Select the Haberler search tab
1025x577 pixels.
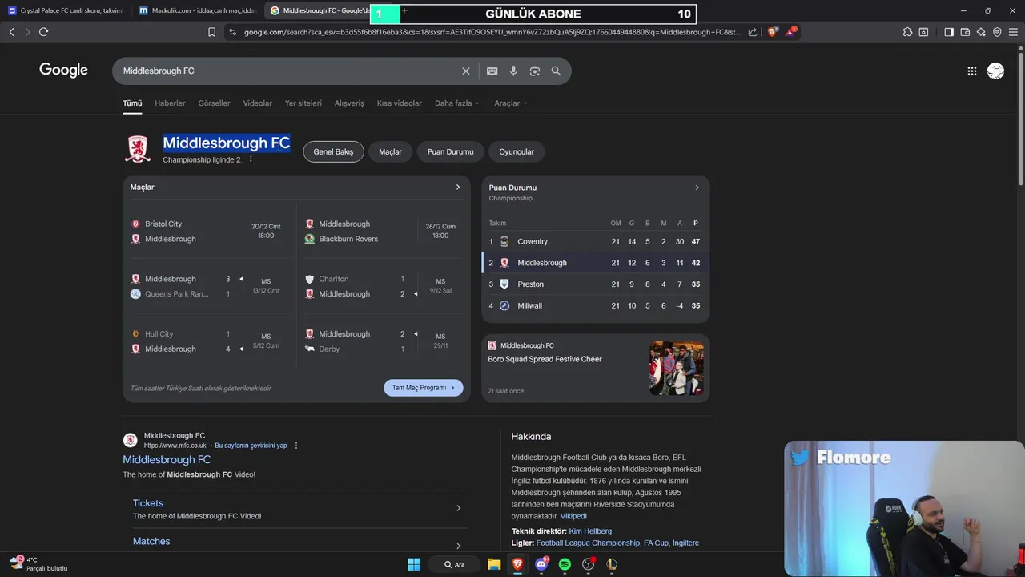(x=170, y=103)
